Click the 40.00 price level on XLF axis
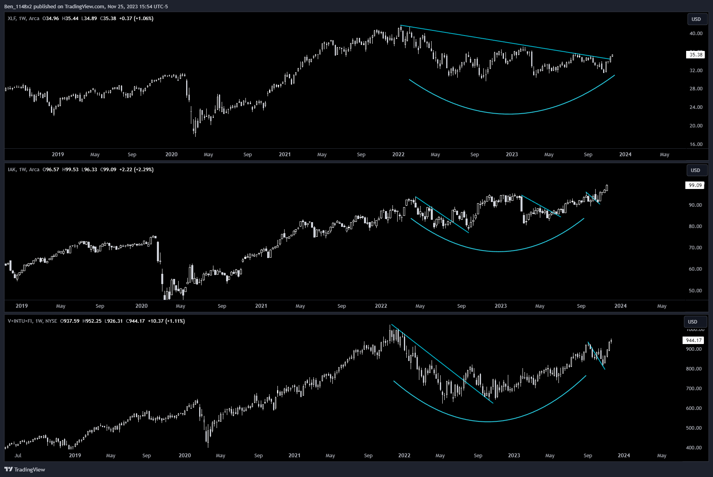 pyautogui.click(x=696, y=34)
